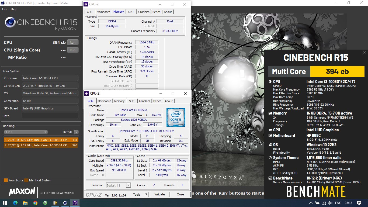Click the OS Windows icon in BenchMate panel
Screen dimensions: 368x207
[x=270, y=145]
